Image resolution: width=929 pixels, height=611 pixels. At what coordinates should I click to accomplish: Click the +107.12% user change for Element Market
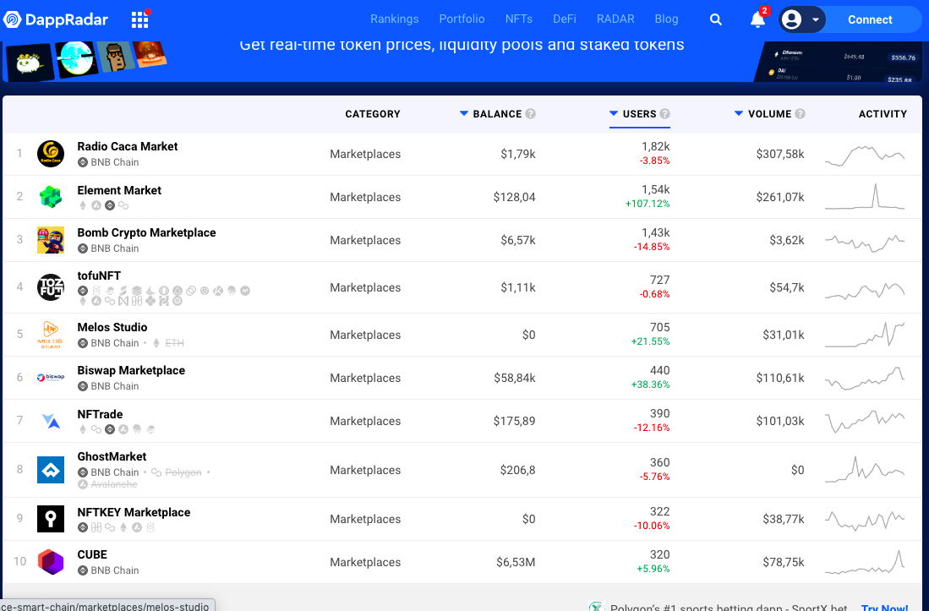click(648, 204)
